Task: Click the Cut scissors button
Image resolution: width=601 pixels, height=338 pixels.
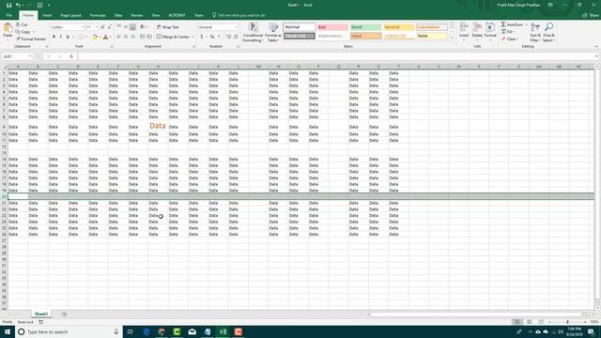Action: (x=22, y=24)
